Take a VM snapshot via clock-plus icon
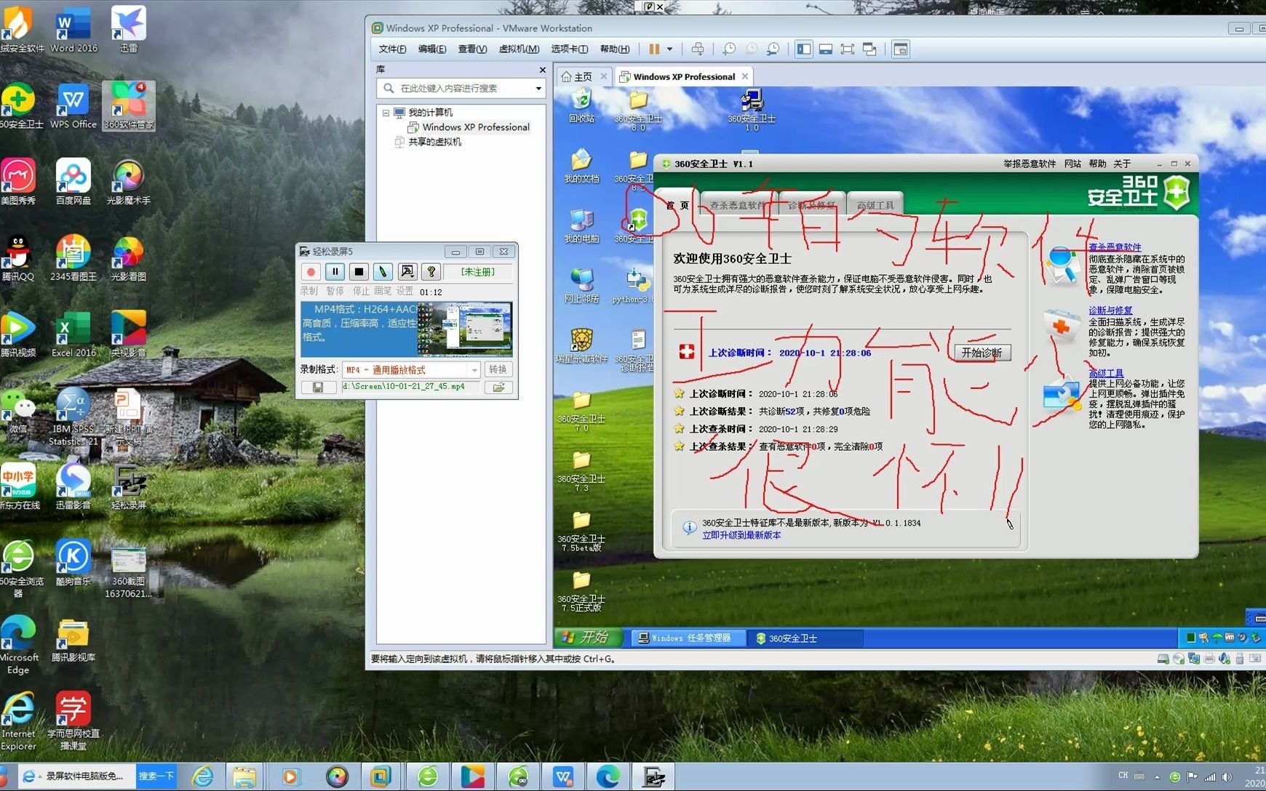Viewport: 1266px width, 791px height. point(728,49)
